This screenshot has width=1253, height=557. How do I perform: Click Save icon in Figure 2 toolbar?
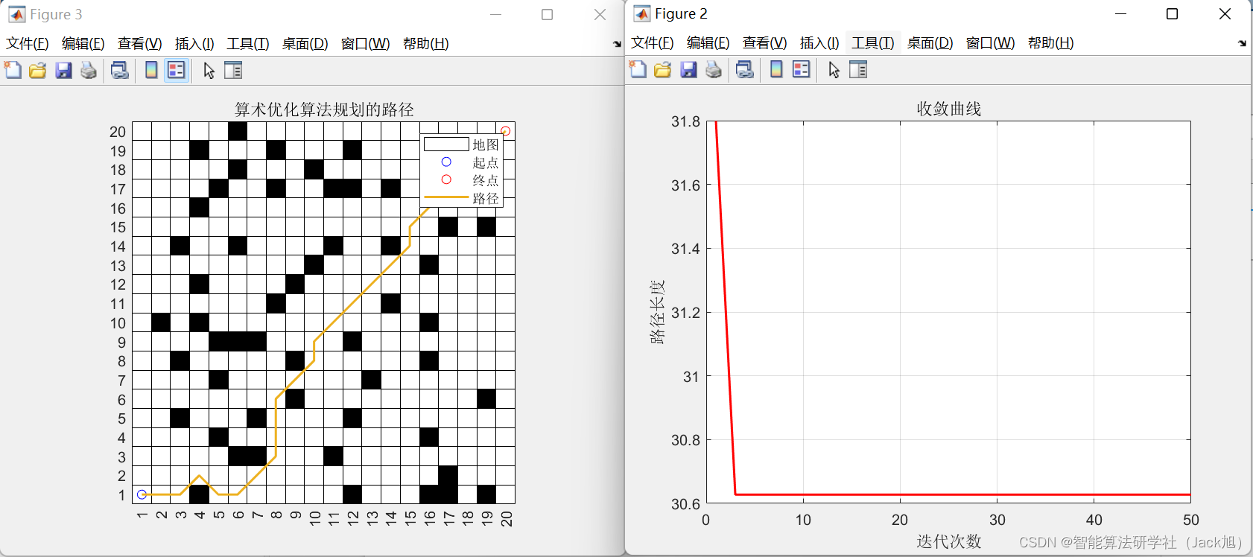(689, 70)
